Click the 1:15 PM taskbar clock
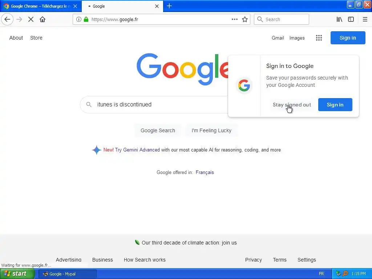This screenshot has width=372, height=279. point(359,274)
